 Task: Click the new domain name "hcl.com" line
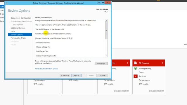point(63,25)
